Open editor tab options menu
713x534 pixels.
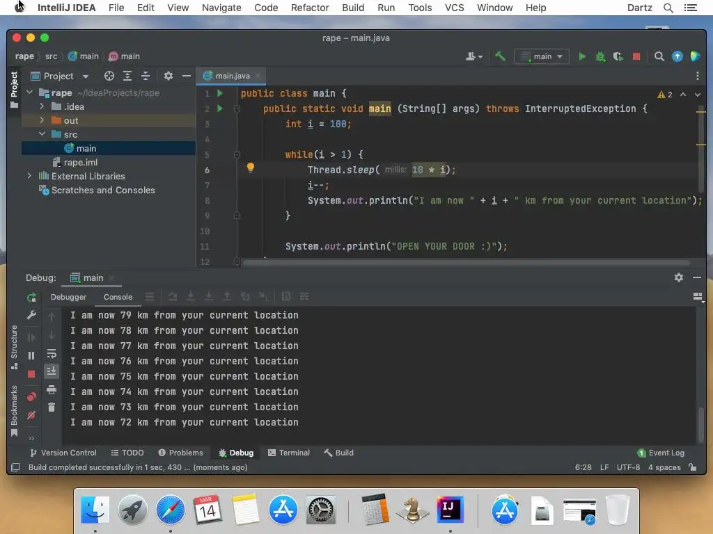(x=698, y=76)
